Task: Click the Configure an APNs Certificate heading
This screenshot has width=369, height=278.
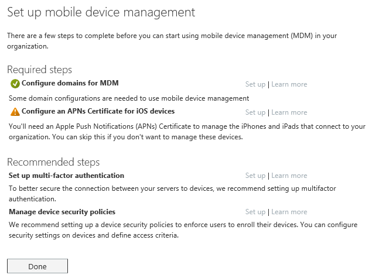Action: (98, 111)
